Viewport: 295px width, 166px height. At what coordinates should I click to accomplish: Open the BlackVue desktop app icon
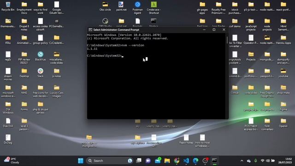(40, 56)
